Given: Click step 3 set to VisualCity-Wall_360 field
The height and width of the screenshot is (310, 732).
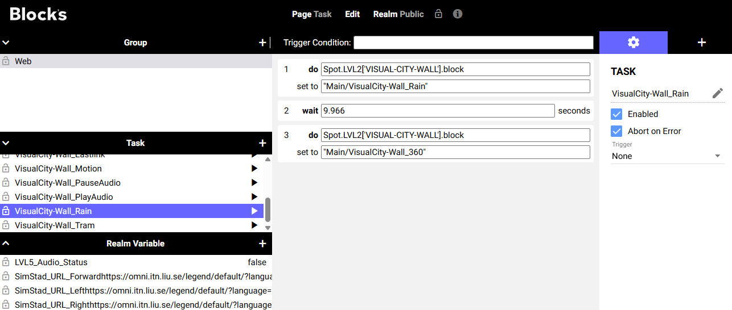Looking at the screenshot, I should pos(455,152).
